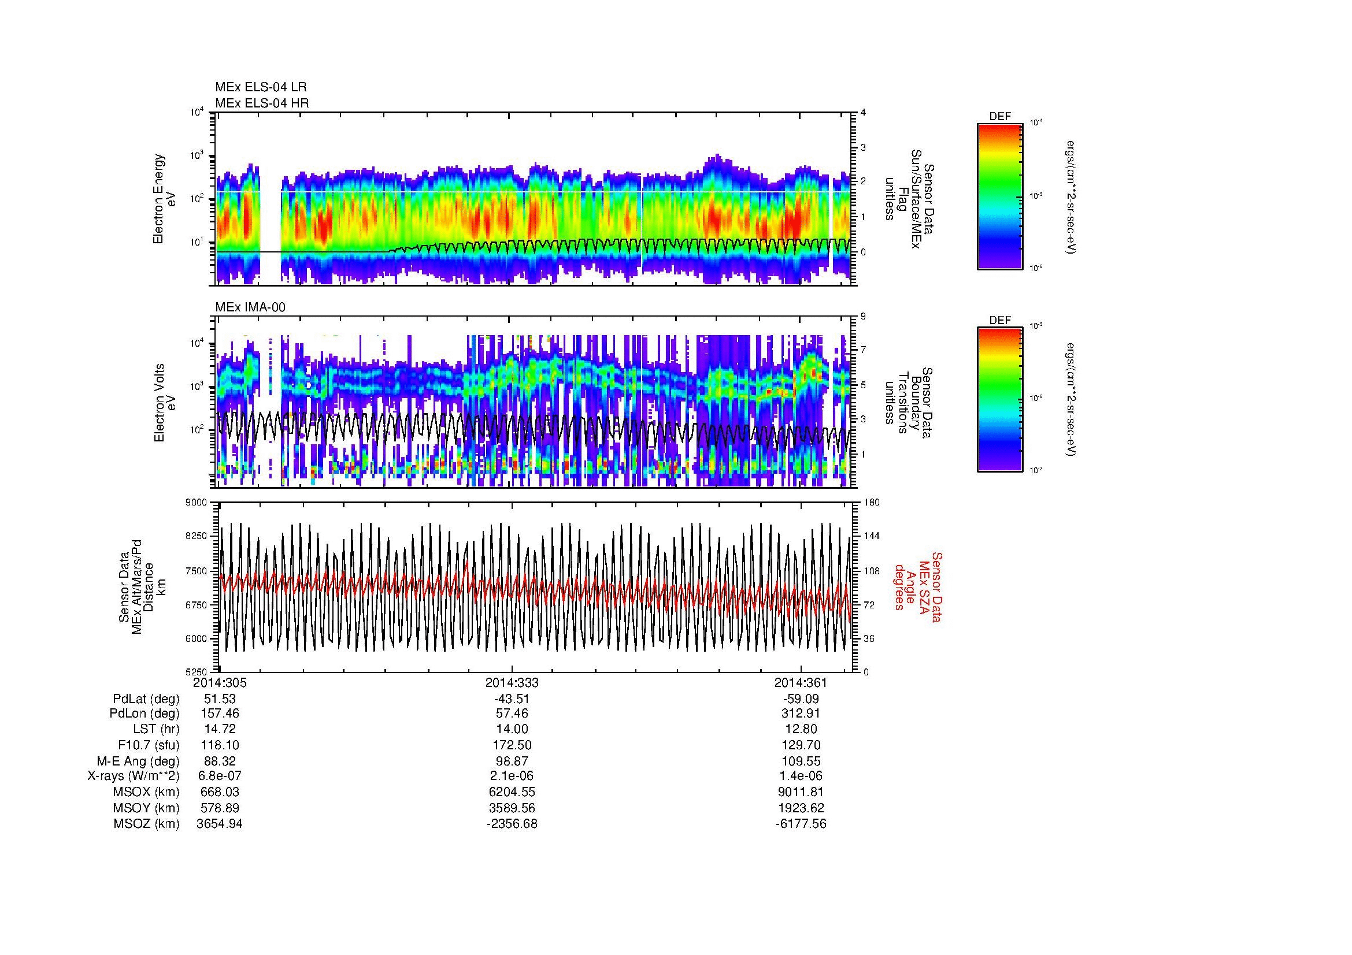This screenshot has height=955, width=1352.
Task: Click the LST value 12.80
Action: (x=801, y=729)
